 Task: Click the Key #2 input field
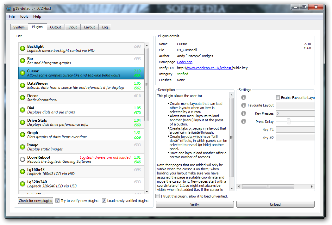pyautogui.click(x=295, y=138)
